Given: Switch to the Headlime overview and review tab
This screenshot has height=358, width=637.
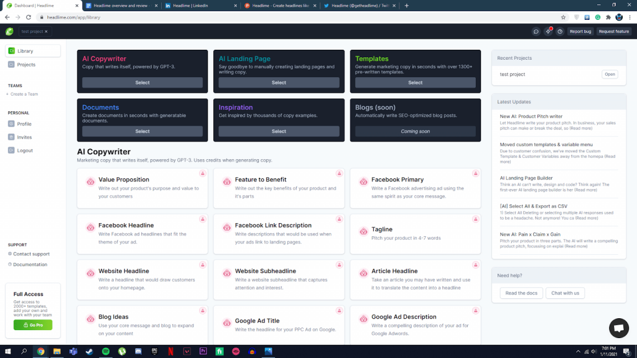Looking at the screenshot, I should point(122,6).
